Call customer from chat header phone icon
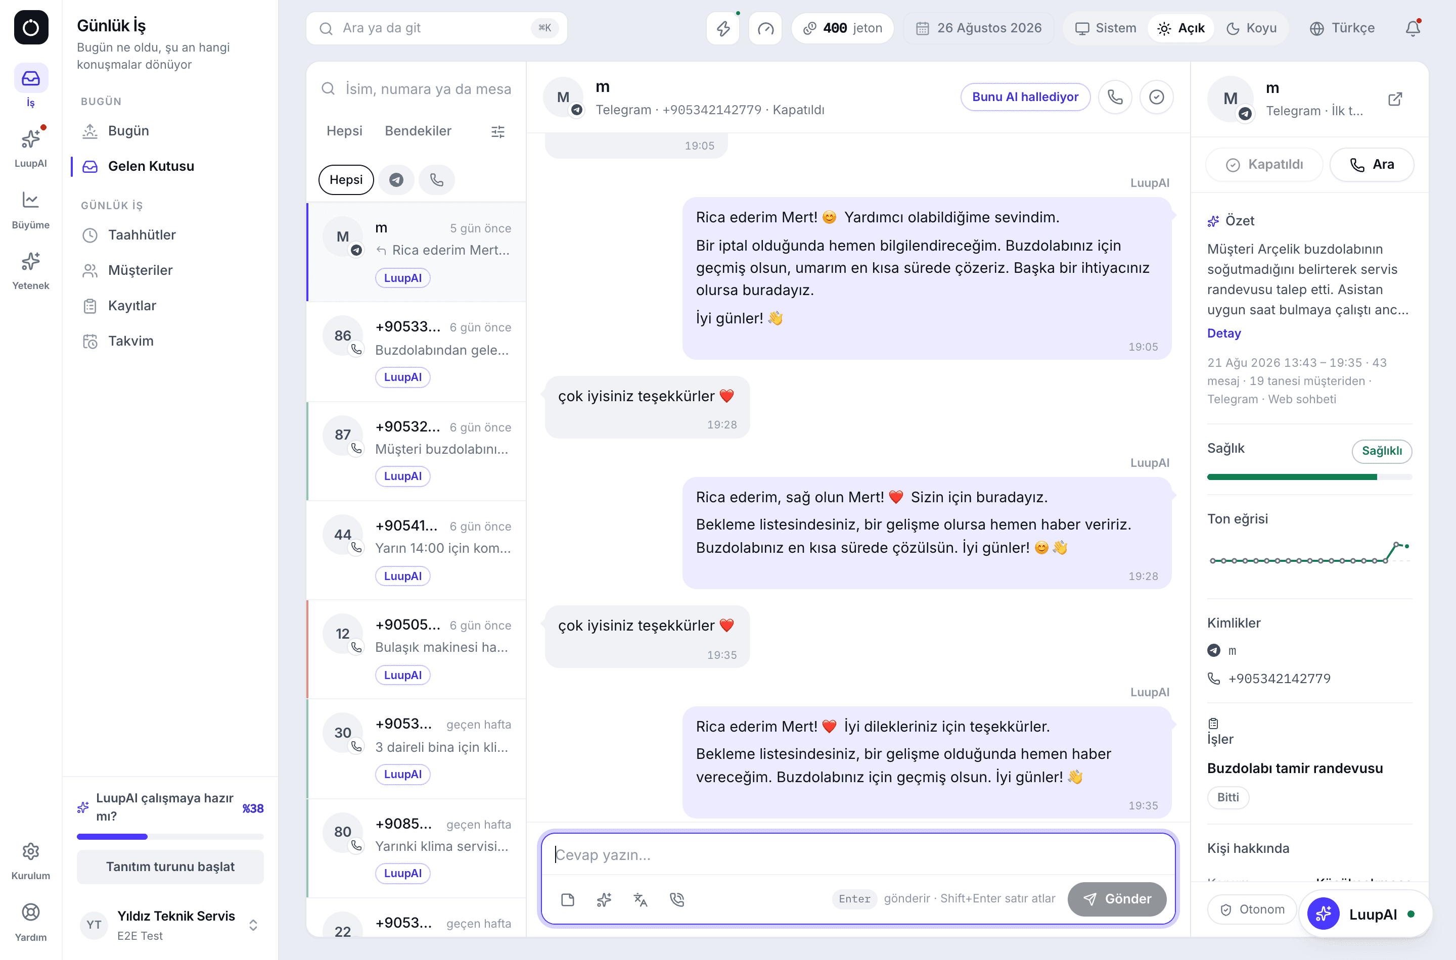The image size is (1456, 960). pos(1115,97)
